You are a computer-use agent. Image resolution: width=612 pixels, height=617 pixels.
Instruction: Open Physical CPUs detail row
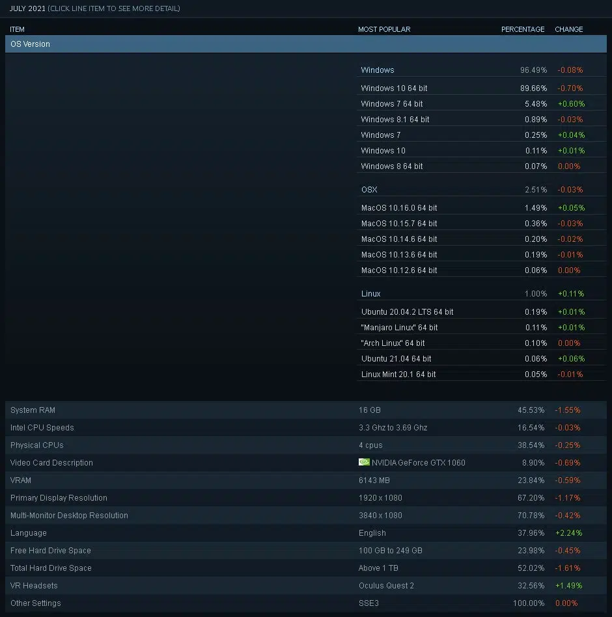(306, 445)
